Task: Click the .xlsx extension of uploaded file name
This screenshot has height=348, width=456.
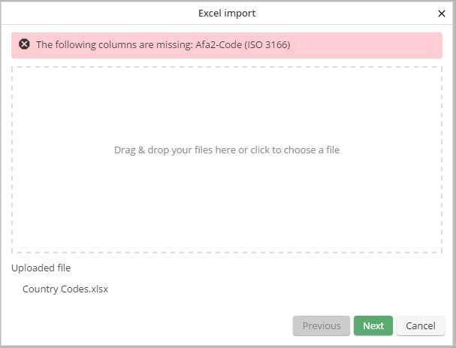Action: pyautogui.click(x=98, y=289)
